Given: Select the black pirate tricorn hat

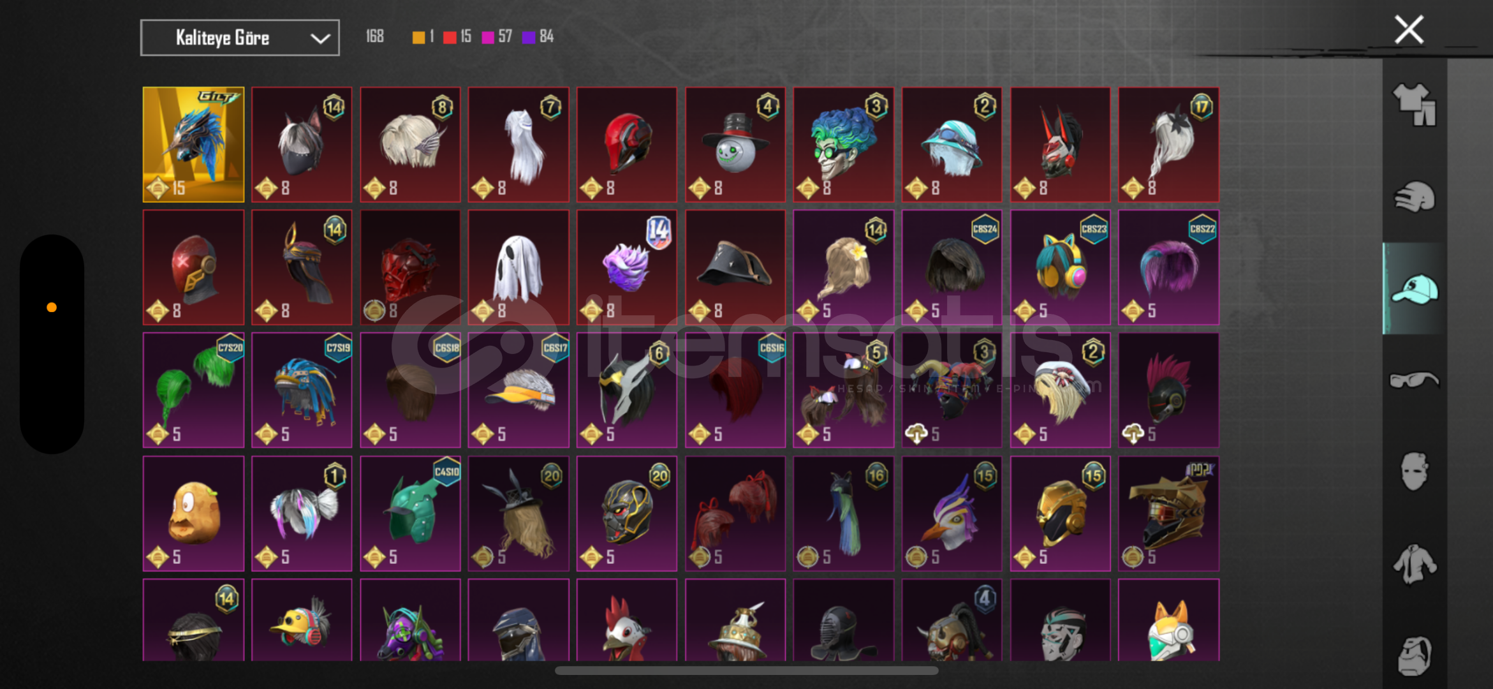Looking at the screenshot, I should click(735, 267).
